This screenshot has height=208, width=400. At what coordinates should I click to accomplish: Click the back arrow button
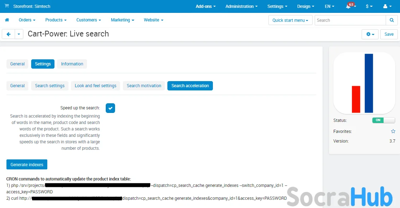coord(8,34)
